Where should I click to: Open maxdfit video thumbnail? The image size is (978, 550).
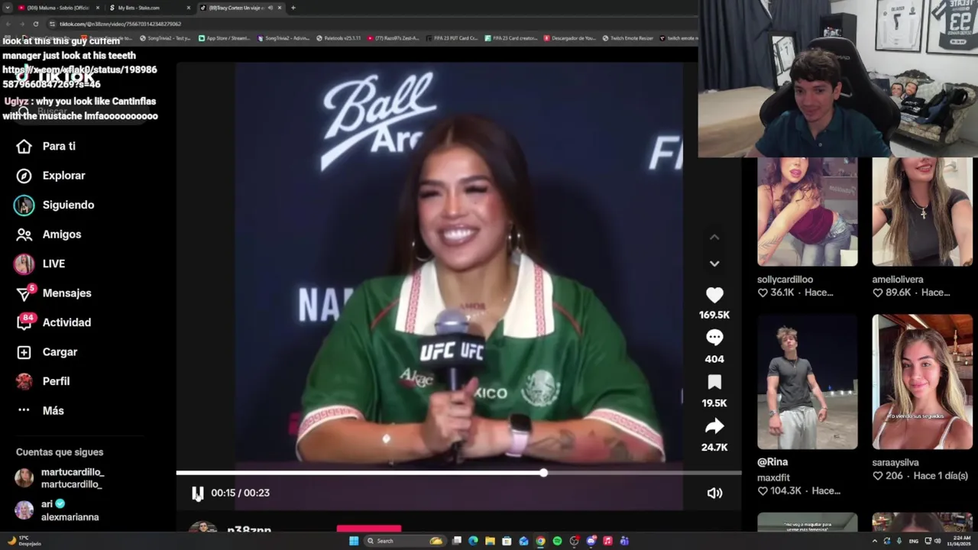coord(807,382)
